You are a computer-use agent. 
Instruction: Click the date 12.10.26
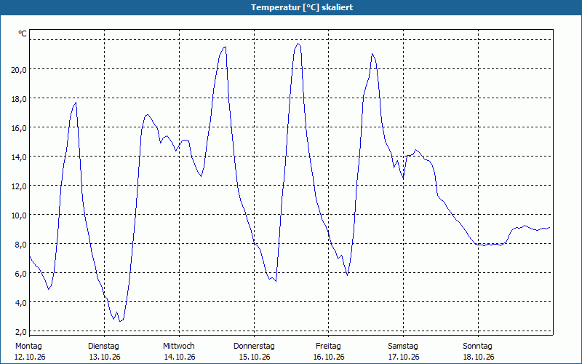pyautogui.click(x=30, y=357)
